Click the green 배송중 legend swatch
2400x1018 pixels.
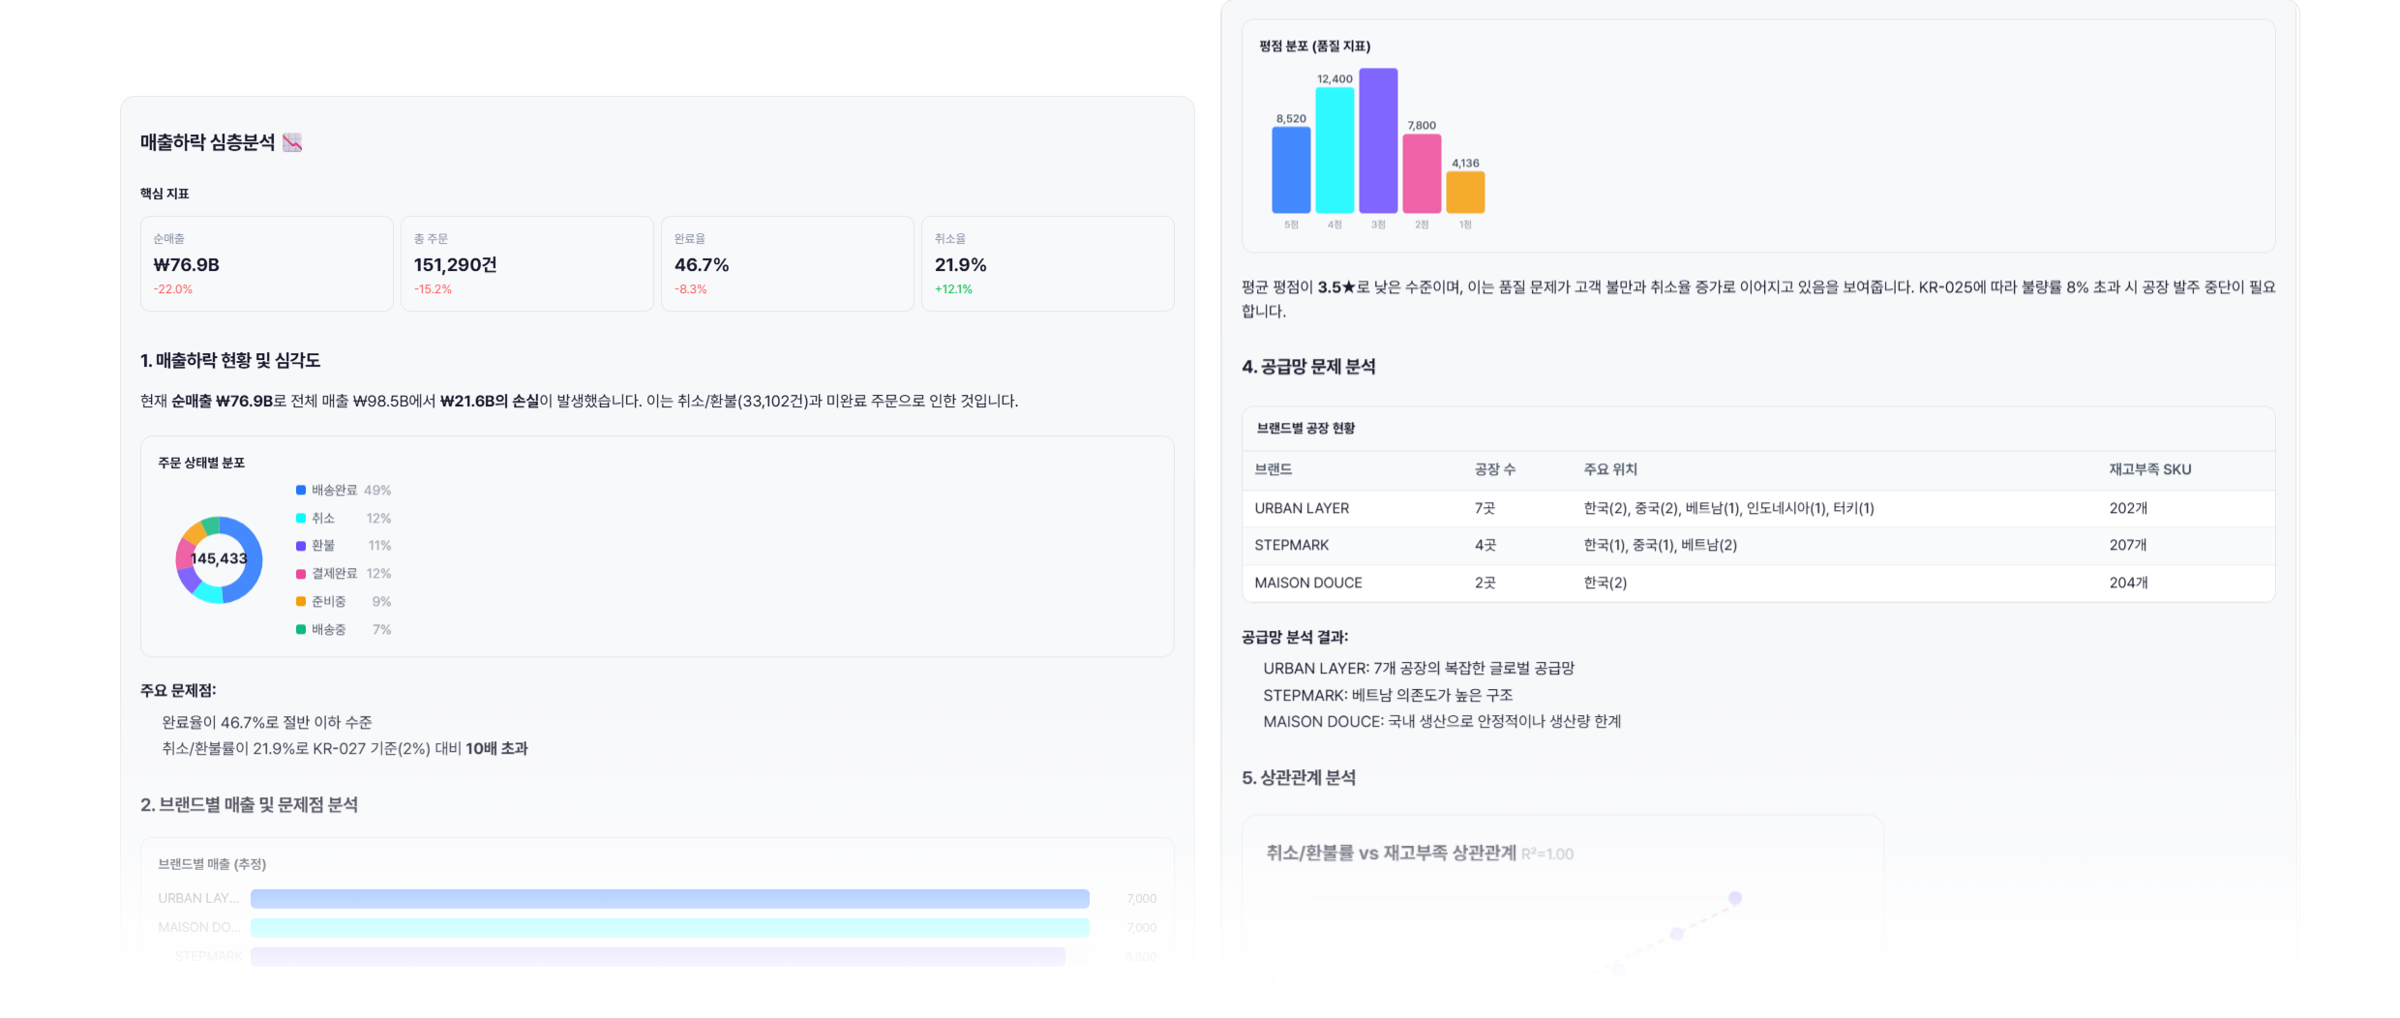point(301,630)
